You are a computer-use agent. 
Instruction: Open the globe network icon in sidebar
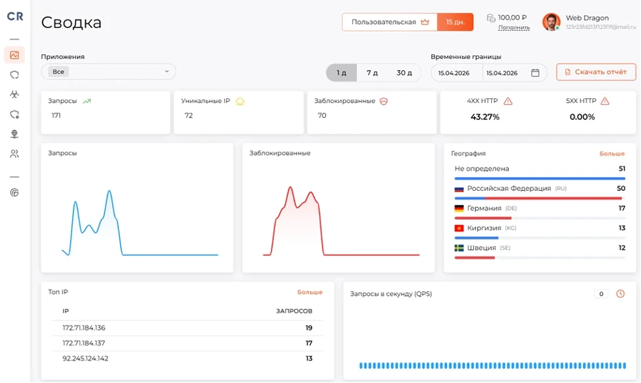click(x=14, y=134)
